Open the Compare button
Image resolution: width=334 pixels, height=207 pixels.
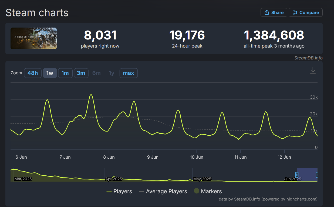pyautogui.click(x=306, y=12)
